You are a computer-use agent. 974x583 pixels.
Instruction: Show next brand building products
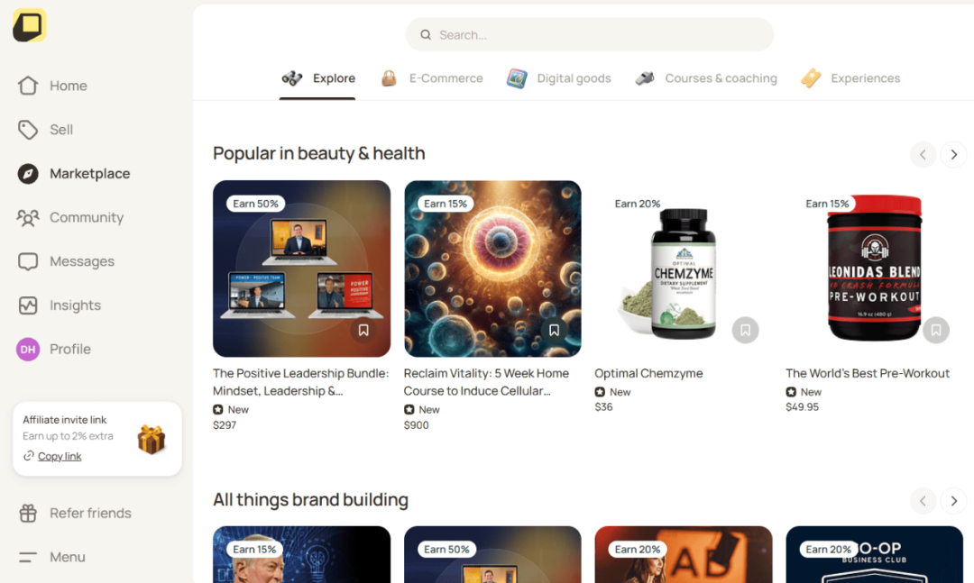953,501
